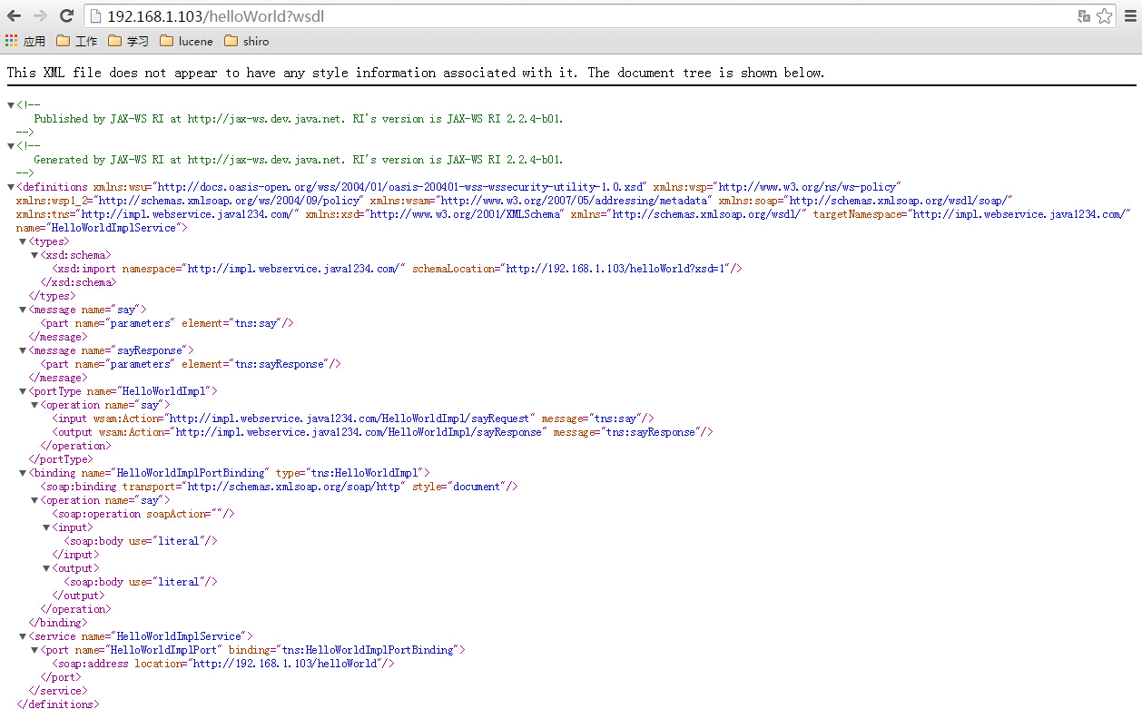Open the apps grid shortcut in bookmarks bar
The height and width of the screenshot is (719, 1142).
click(x=25, y=41)
